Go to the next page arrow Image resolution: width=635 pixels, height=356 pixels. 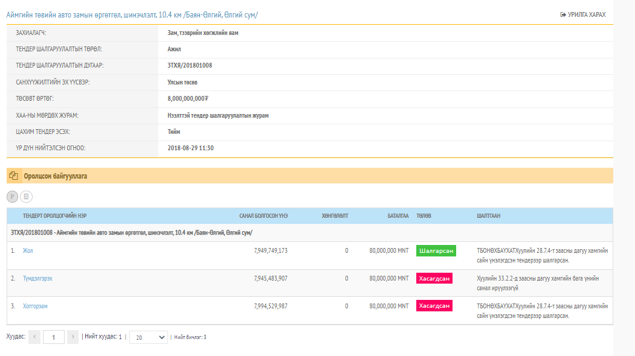pyautogui.click(x=73, y=337)
